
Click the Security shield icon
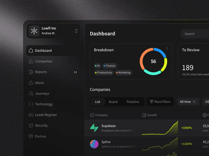[x=31, y=126]
